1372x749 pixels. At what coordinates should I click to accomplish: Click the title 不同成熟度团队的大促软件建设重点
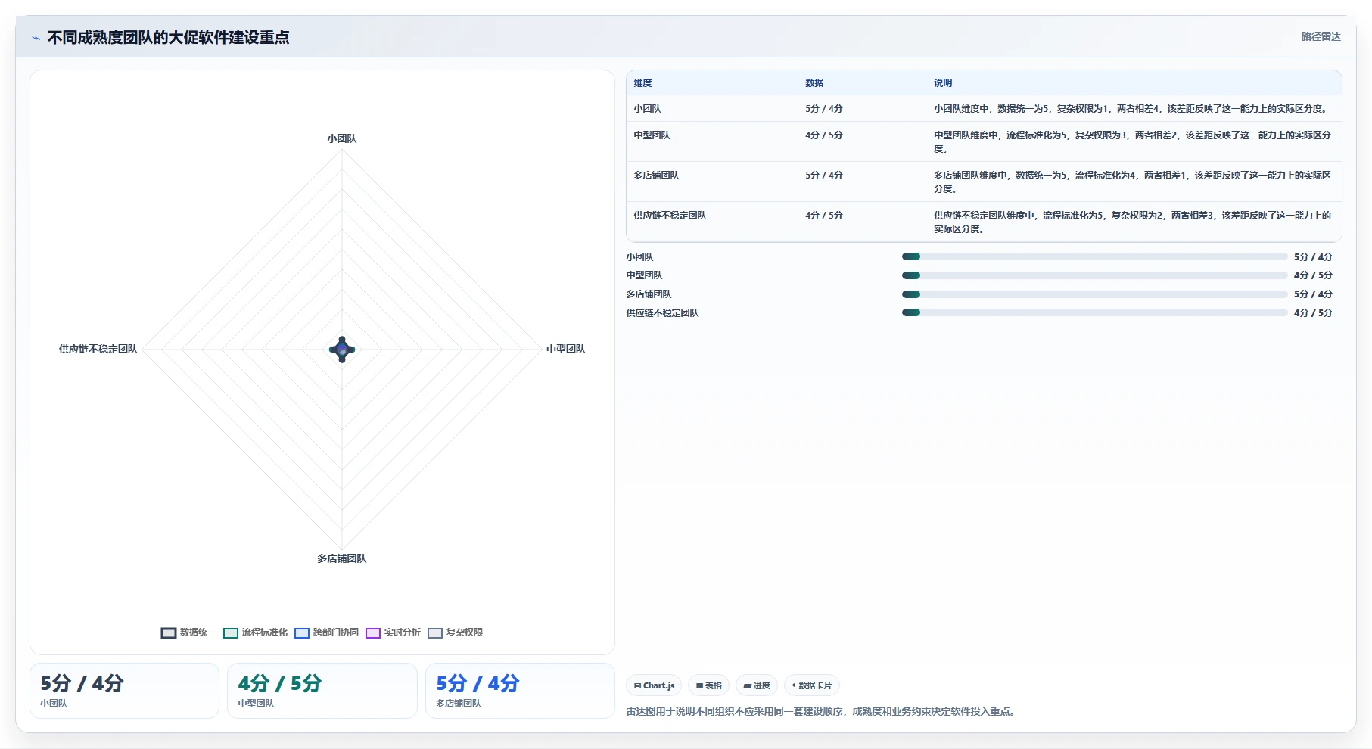[168, 38]
